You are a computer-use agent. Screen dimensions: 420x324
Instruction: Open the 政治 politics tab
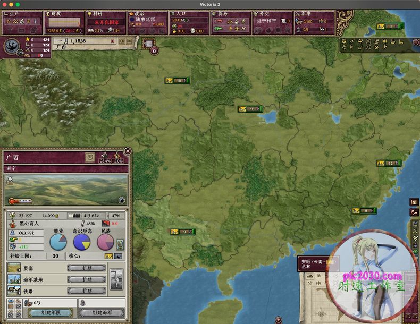(x=147, y=22)
